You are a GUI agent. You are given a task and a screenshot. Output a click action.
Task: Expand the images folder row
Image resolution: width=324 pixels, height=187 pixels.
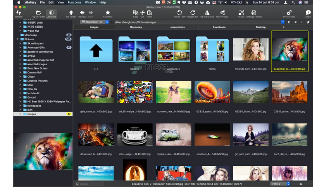[x=20, y=114]
